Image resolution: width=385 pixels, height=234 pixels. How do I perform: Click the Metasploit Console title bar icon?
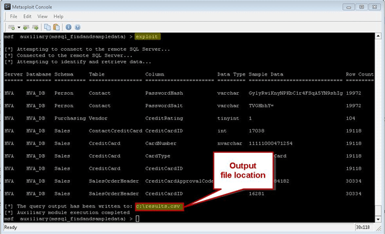tap(7, 7)
